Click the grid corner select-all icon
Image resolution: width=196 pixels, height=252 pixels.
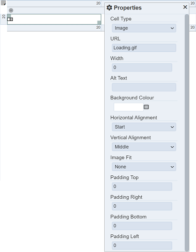click(x=3, y=3)
